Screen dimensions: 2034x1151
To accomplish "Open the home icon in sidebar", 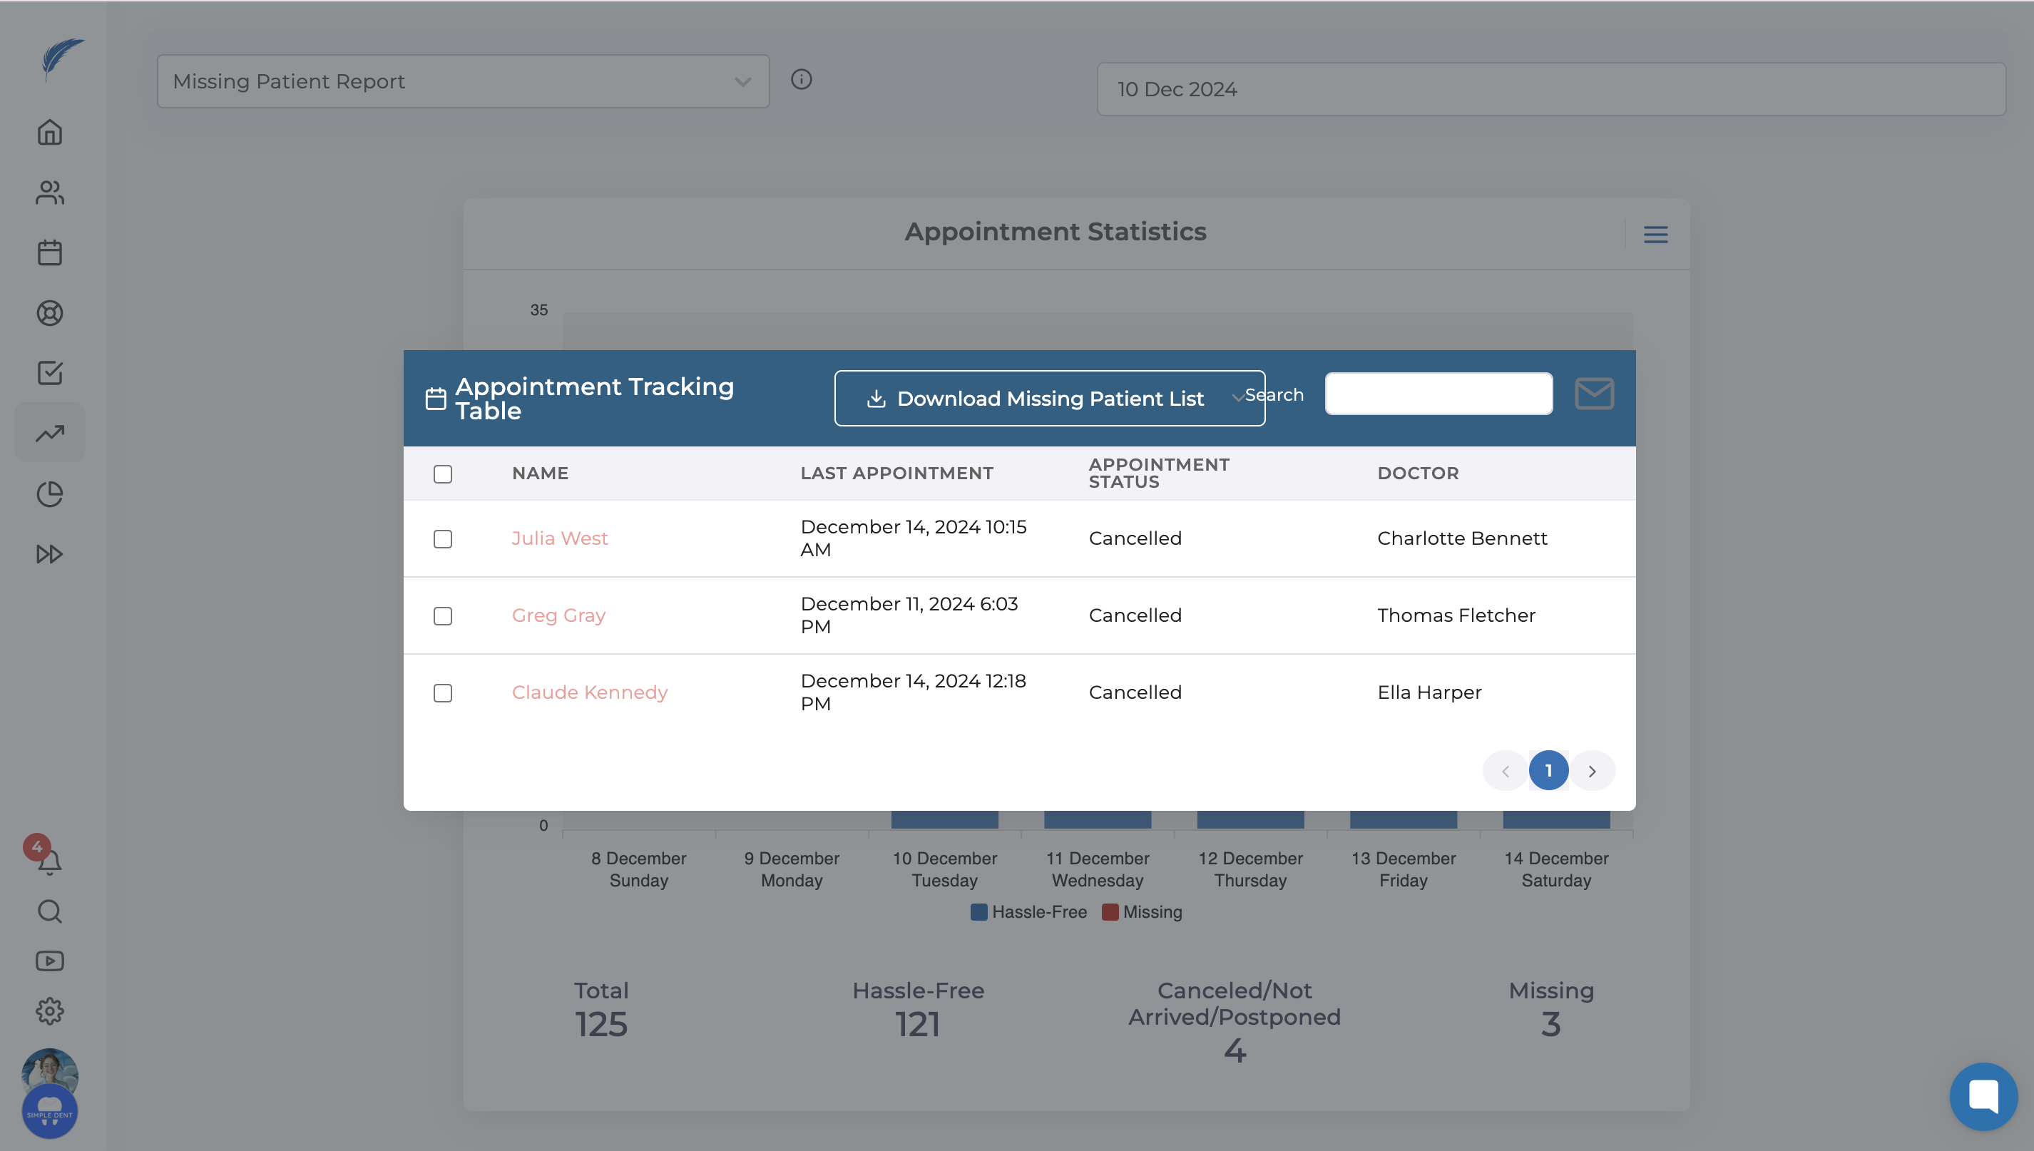I will (49, 132).
